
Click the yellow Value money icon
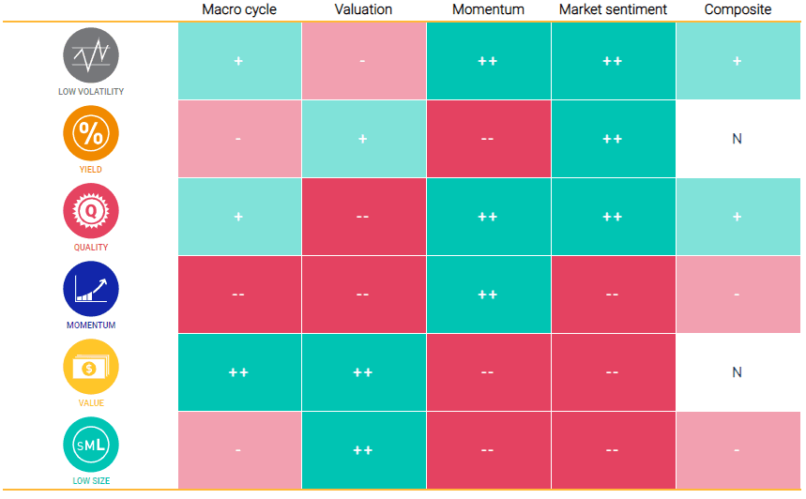[x=91, y=366]
